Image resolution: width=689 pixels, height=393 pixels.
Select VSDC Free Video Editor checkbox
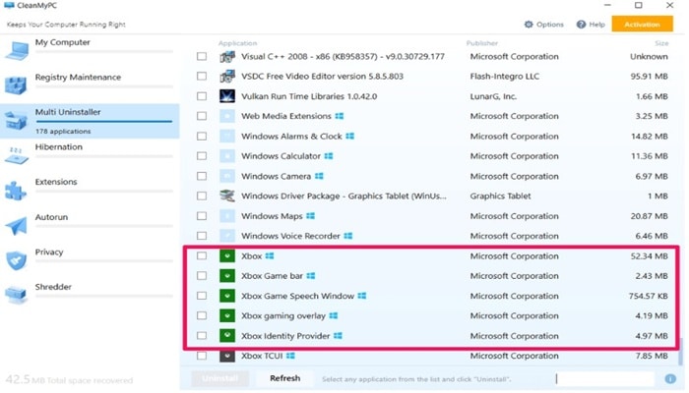pos(202,77)
